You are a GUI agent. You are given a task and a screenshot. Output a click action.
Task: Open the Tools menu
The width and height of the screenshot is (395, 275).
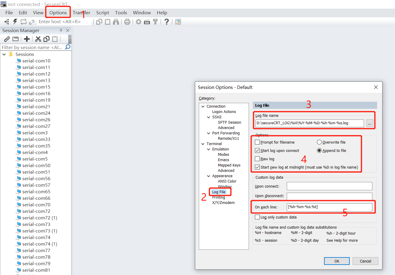click(x=121, y=12)
